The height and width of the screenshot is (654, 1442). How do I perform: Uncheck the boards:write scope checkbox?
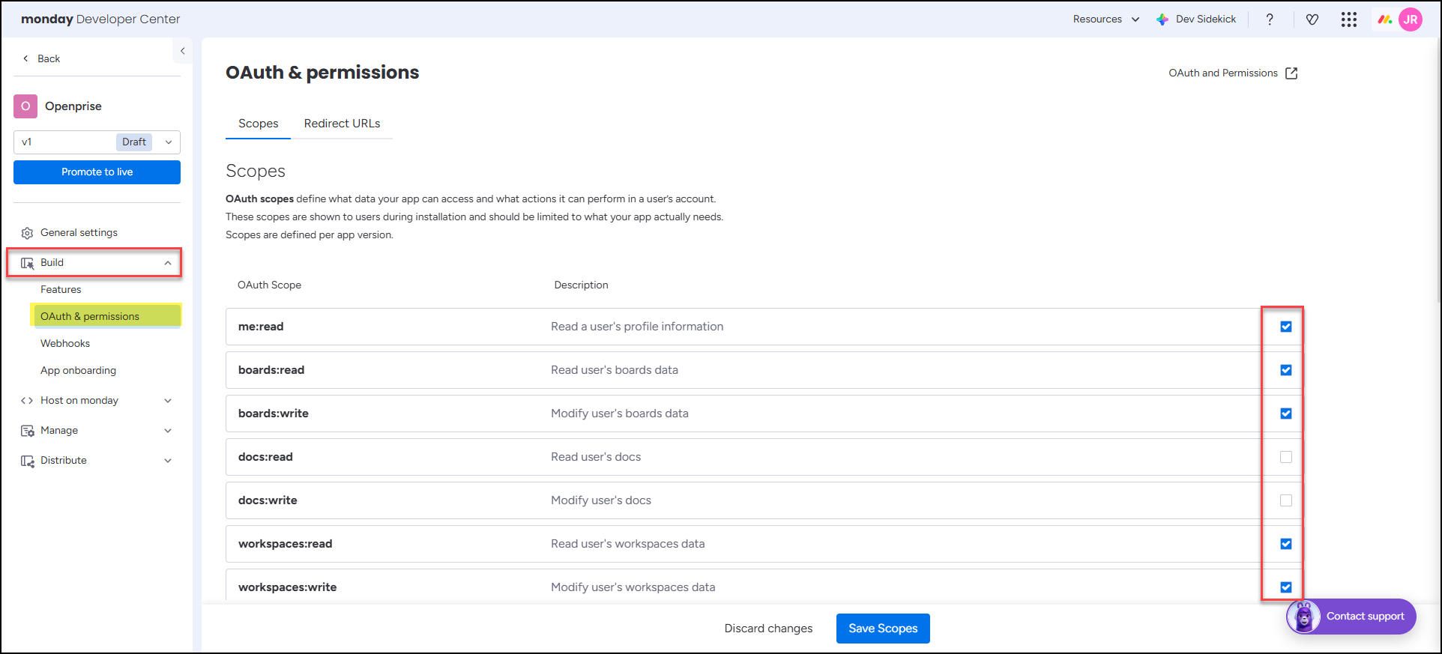point(1286,414)
